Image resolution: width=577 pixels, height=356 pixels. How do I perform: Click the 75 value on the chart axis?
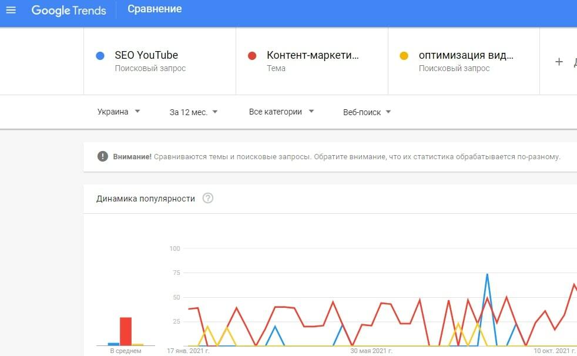click(177, 273)
